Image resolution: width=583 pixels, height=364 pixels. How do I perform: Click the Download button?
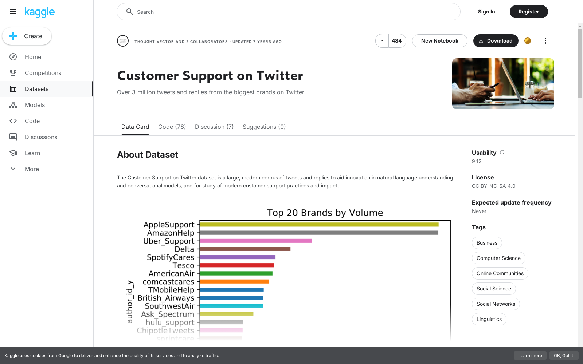[x=496, y=41]
